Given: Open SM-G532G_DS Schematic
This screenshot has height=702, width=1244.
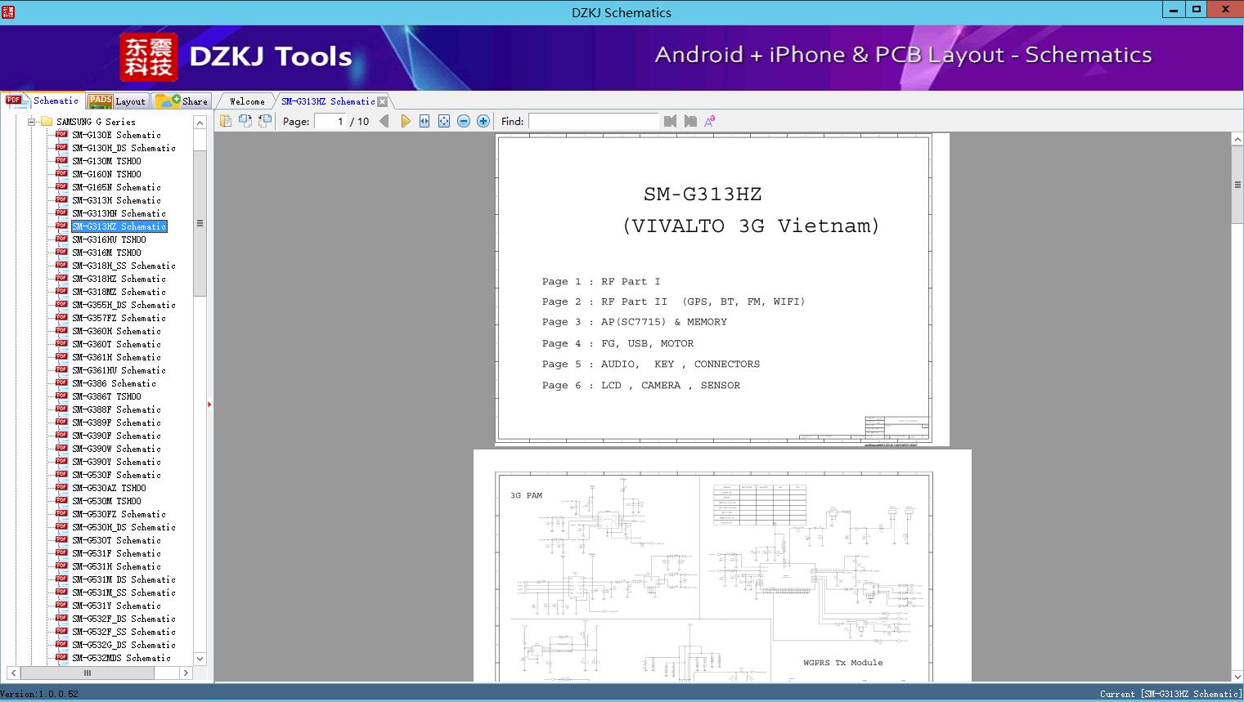Looking at the screenshot, I should [124, 645].
